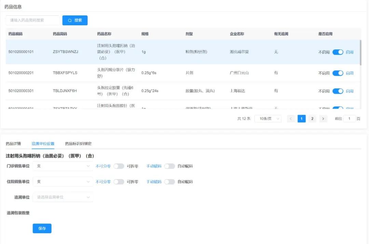Click the TBBXFSPYLS short code cell
The height and width of the screenshot is (244, 369).
65,73
